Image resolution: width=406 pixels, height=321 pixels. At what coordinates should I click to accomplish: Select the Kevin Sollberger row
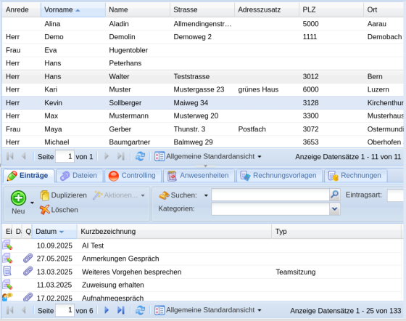point(203,102)
